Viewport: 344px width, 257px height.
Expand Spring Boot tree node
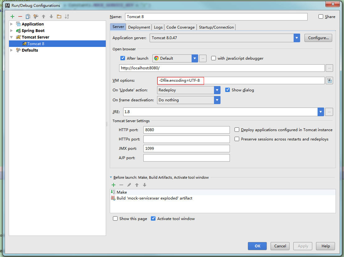point(12,31)
